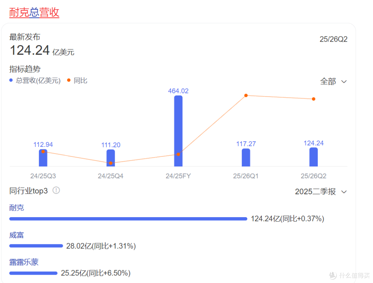Select the 24/25FY bar labeled 464.02
Viewport: 373px width, 283px height.
pyautogui.click(x=178, y=131)
